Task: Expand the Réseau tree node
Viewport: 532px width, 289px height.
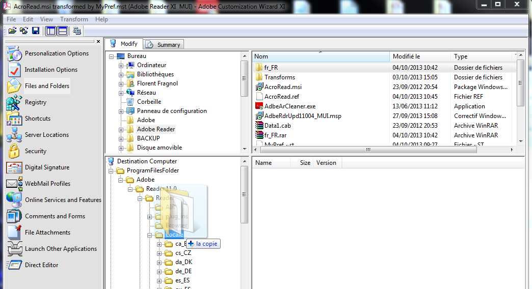Action: (121, 93)
